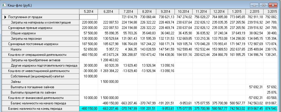Click cell 819 867,45 ending balance 2.2015

[255, 109]
